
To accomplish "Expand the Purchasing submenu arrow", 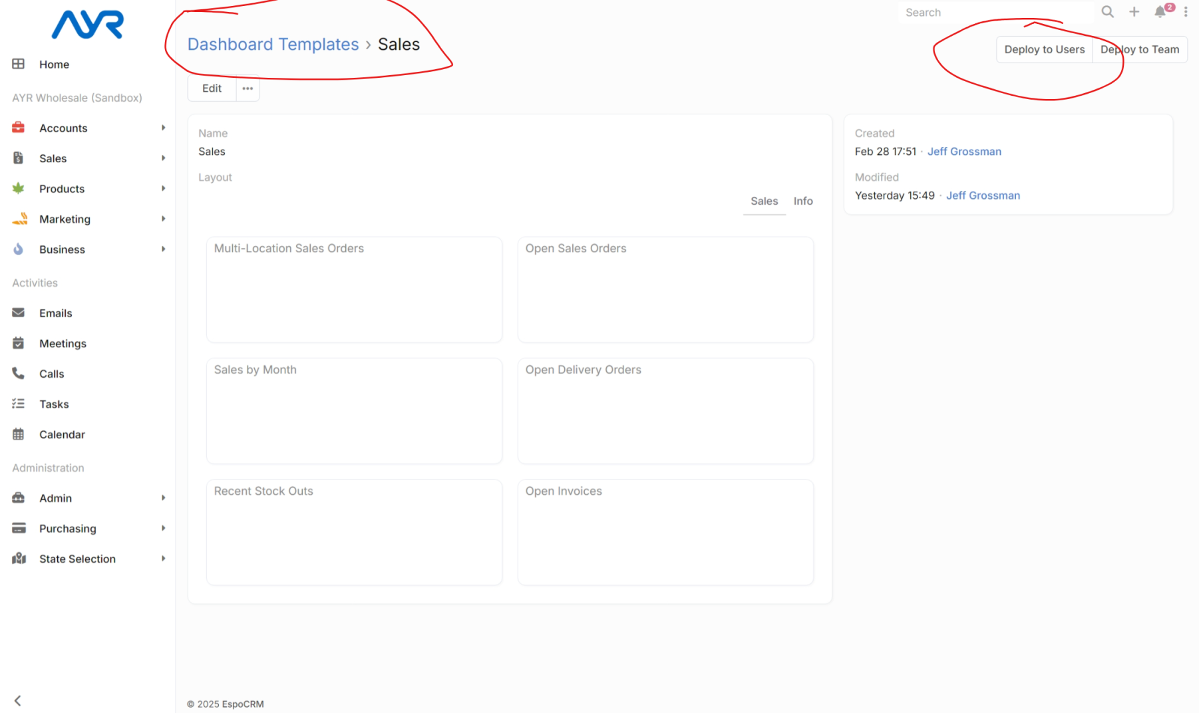I will pyautogui.click(x=163, y=529).
